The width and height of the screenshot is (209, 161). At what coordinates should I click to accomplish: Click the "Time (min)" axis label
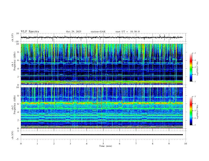point(106,146)
